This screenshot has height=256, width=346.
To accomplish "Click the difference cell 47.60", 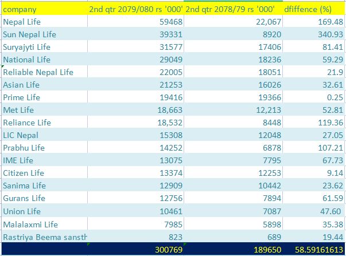I will click(313, 211).
